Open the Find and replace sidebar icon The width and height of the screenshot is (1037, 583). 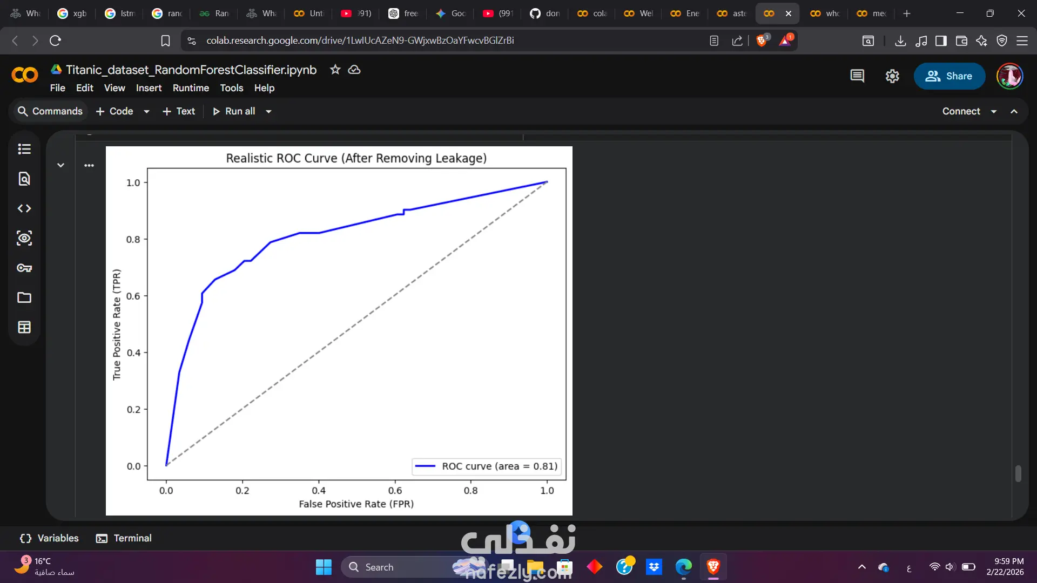(24, 179)
